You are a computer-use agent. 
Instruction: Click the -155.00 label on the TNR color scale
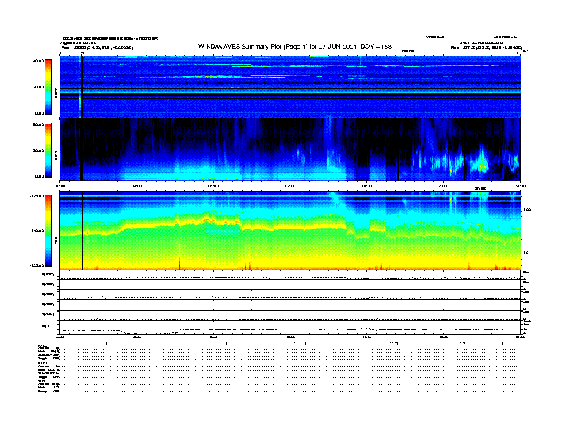[37, 265]
